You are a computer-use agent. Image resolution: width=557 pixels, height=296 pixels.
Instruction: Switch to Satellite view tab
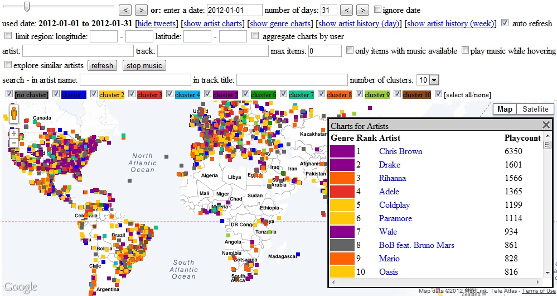(535, 109)
